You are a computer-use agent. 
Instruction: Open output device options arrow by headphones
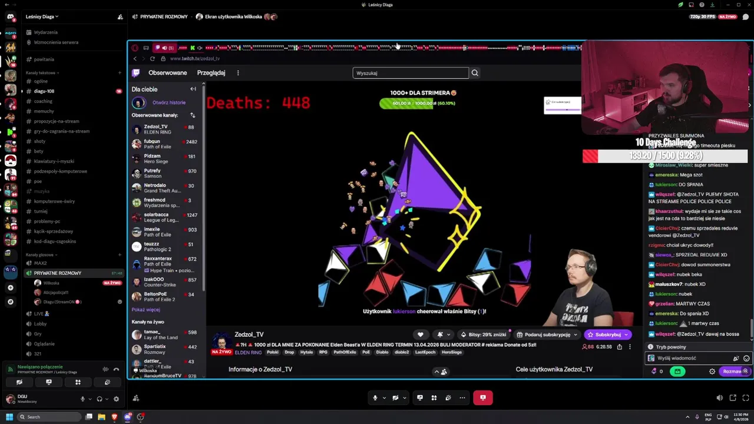tap(107, 399)
